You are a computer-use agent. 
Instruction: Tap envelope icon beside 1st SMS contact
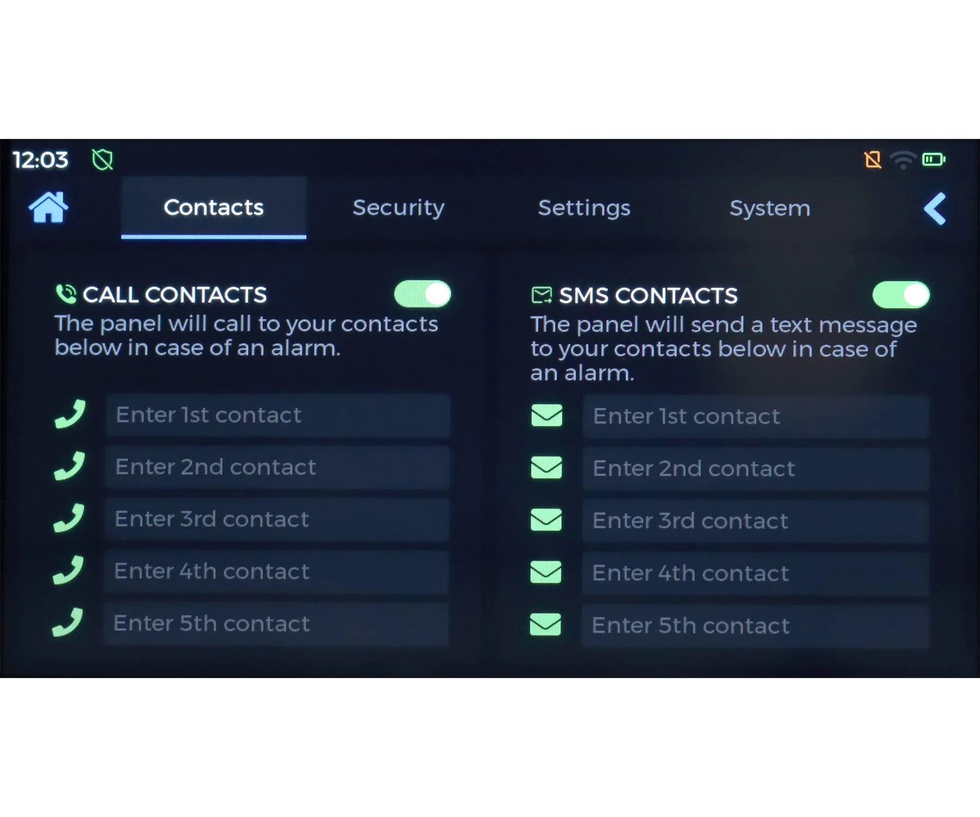click(547, 416)
